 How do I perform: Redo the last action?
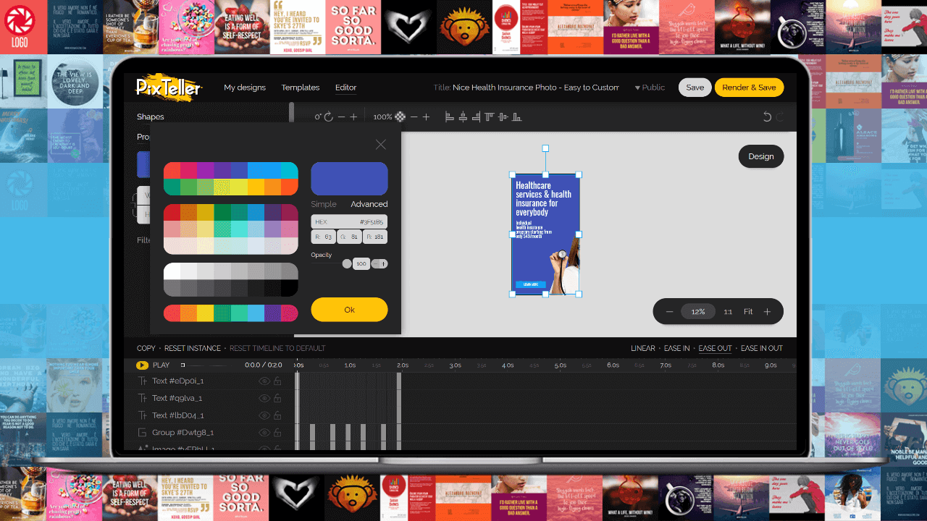(780, 117)
